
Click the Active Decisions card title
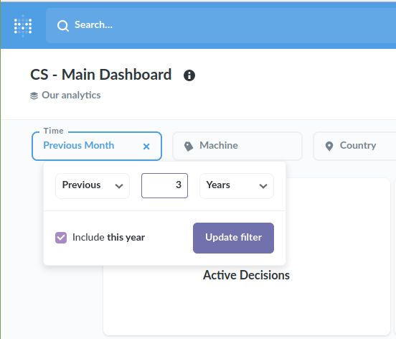tap(247, 275)
